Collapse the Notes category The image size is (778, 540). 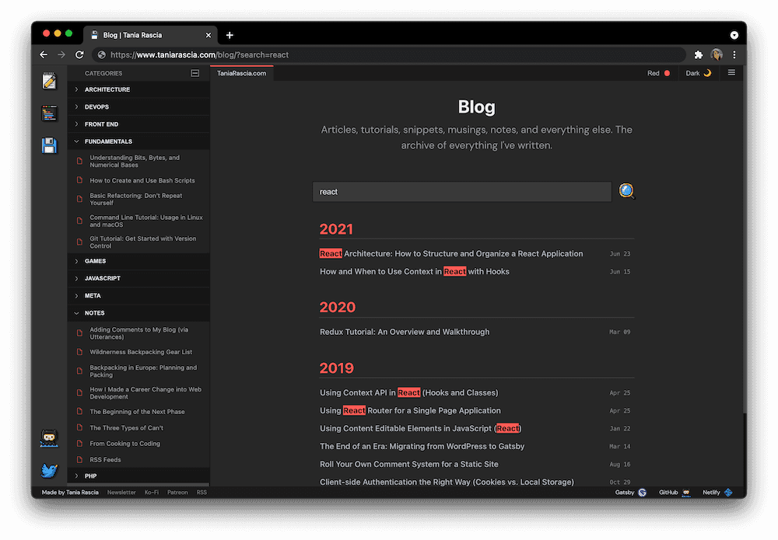pos(94,313)
